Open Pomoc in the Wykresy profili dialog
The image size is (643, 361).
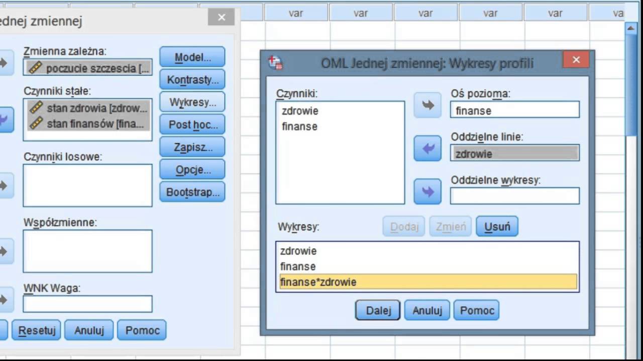[x=477, y=310]
